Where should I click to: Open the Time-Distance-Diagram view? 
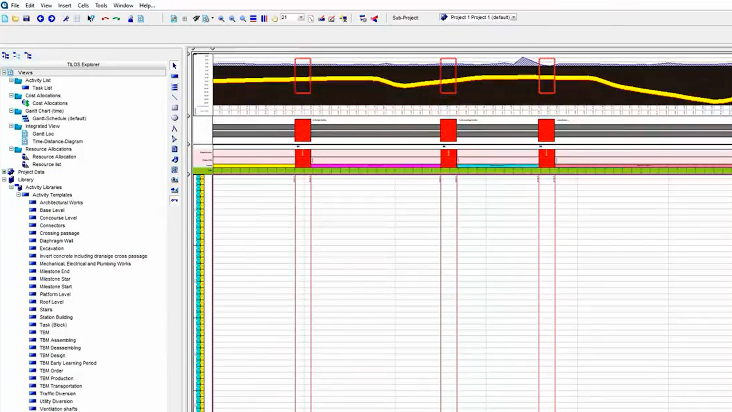(57, 141)
